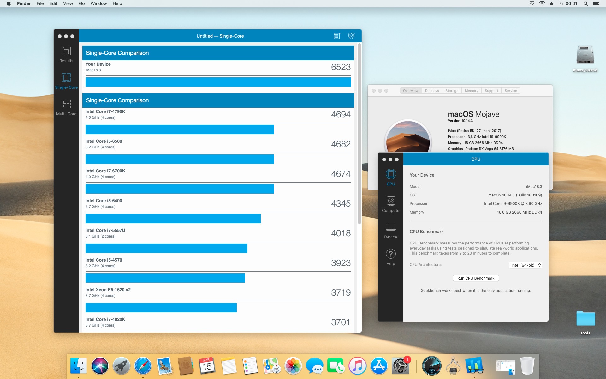Expand CPU Architecture dropdown

click(525, 265)
